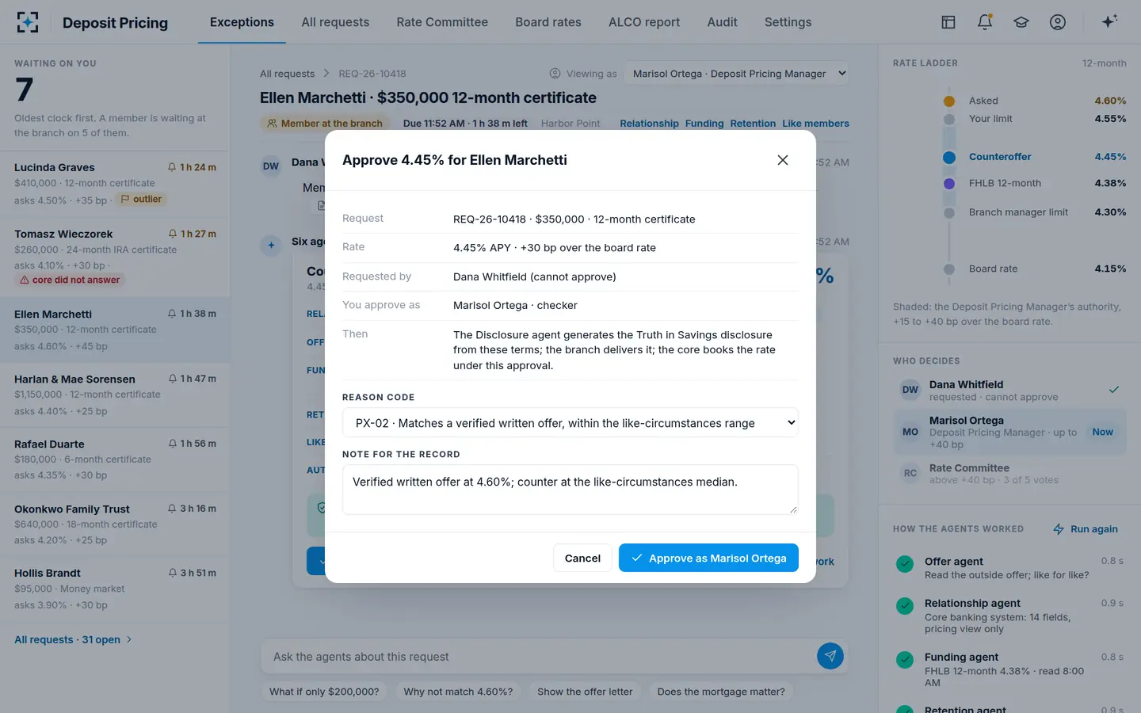Open the ALCO report tab
1141x713 pixels.
pos(644,22)
